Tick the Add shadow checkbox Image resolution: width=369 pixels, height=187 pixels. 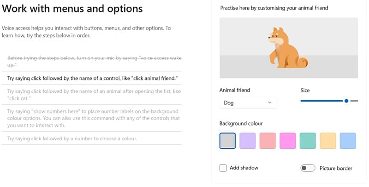click(223, 168)
